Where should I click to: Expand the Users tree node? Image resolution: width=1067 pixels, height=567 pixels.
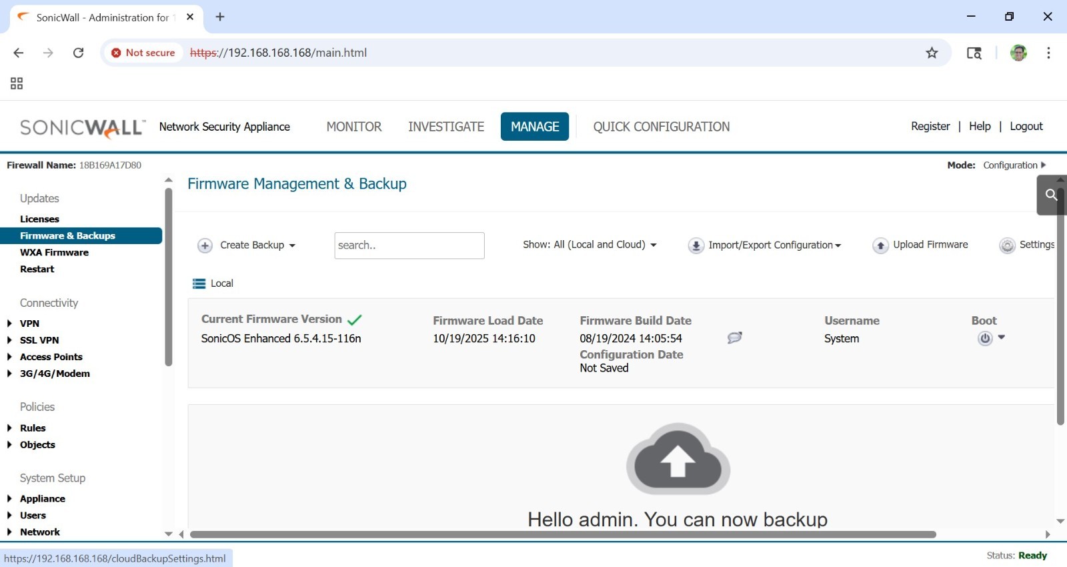coord(9,516)
